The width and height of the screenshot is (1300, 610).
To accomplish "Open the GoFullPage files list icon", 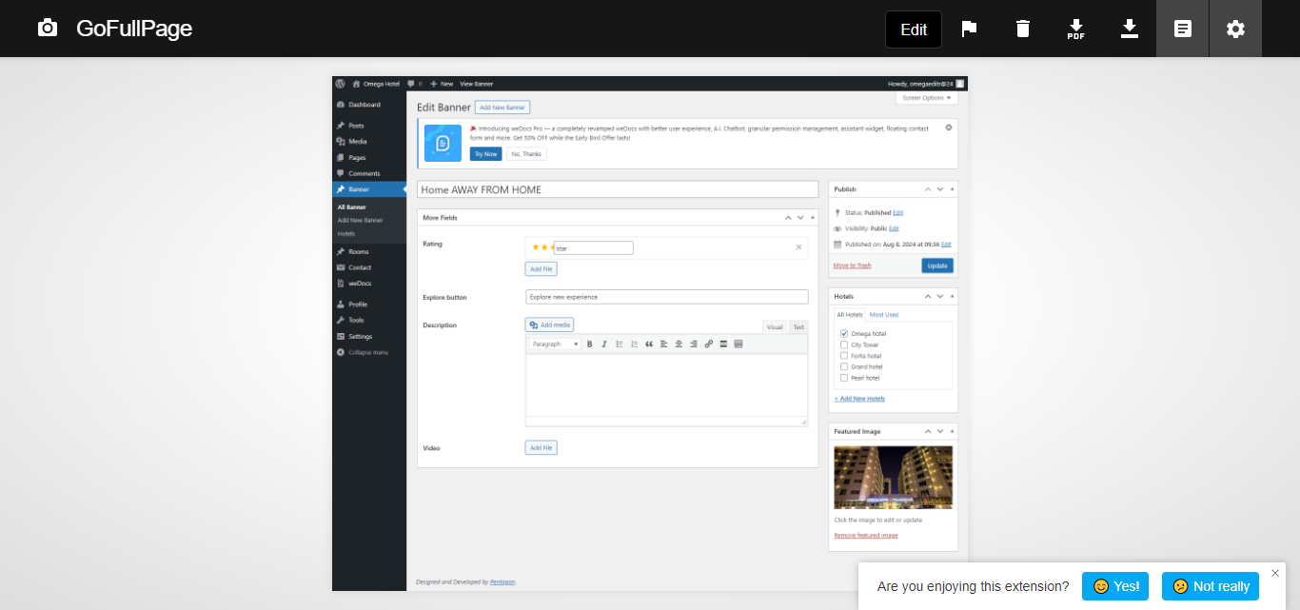I will [1182, 29].
